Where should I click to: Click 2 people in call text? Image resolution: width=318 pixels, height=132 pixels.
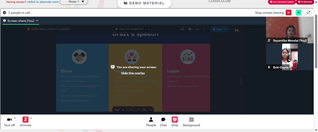click(x=19, y=13)
